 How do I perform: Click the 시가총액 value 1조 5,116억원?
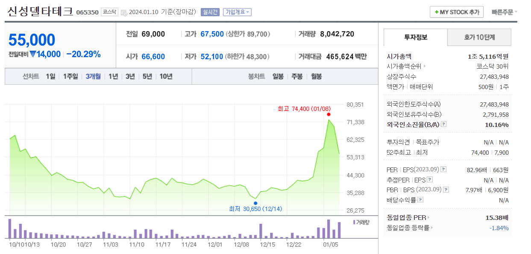point(488,56)
